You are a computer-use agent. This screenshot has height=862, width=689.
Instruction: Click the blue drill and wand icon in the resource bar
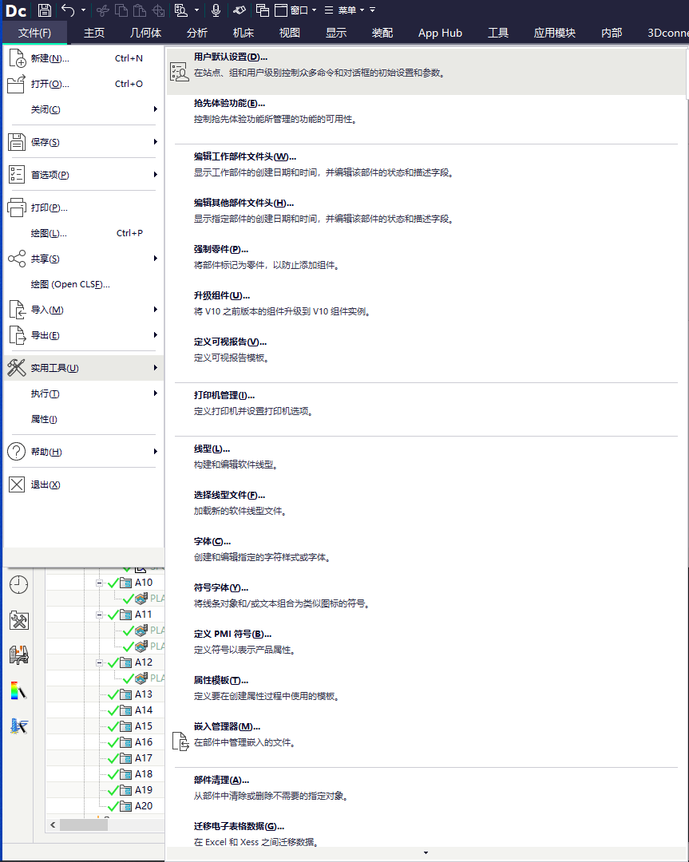point(18,726)
